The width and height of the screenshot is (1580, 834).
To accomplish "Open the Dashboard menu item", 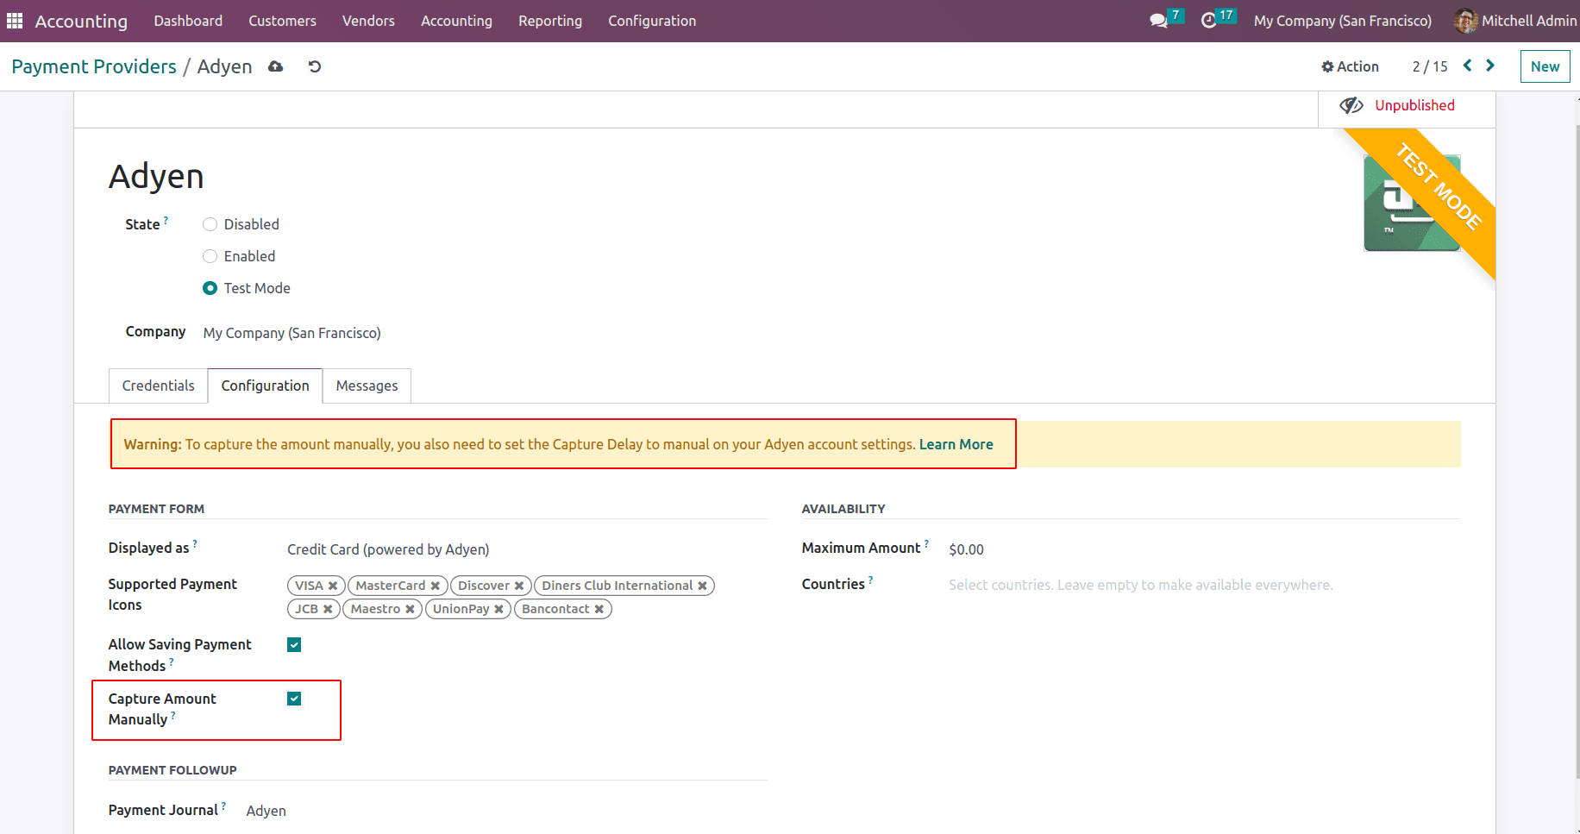I will click(x=188, y=21).
